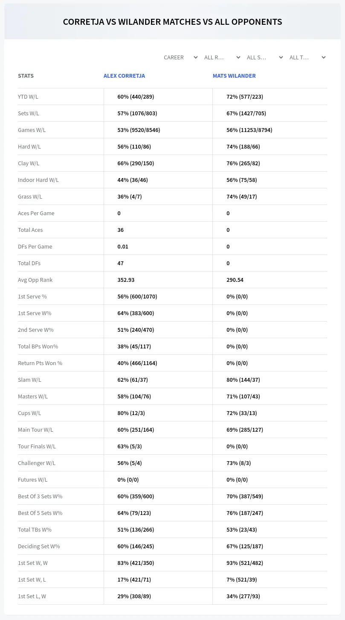Click Corretja's Total Aces value 36
The image size is (345, 620).
[121, 230]
